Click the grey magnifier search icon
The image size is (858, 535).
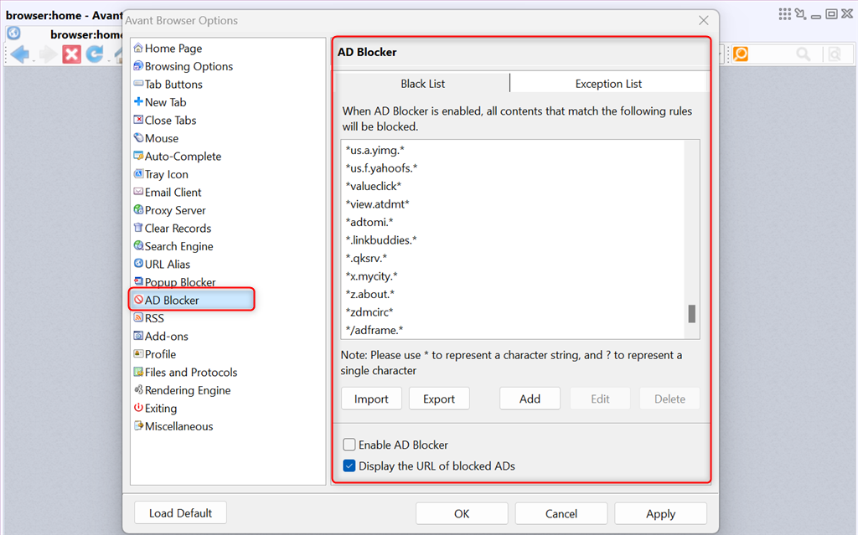coord(804,54)
